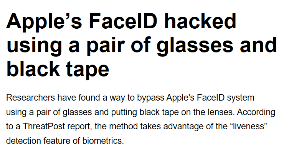Click the "ThreatPost" name in the paragraph

[x=44, y=126]
